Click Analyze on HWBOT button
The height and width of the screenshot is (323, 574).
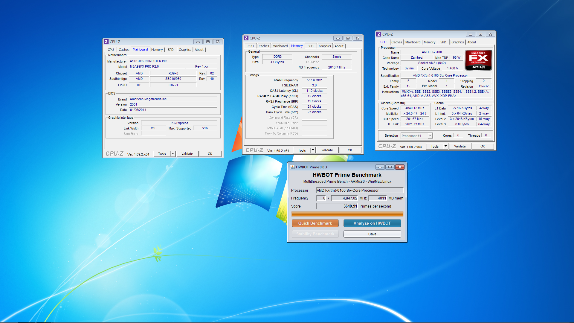tap(372, 223)
